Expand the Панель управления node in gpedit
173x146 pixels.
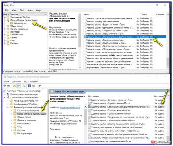coord(11,120)
